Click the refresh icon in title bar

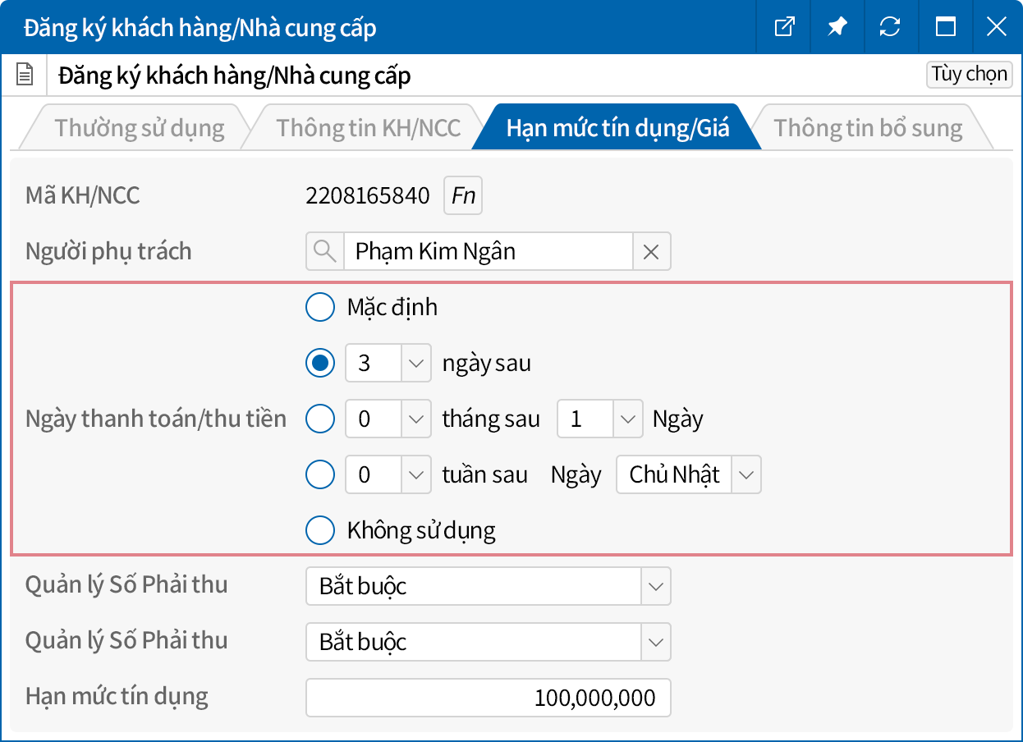click(x=889, y=27)
